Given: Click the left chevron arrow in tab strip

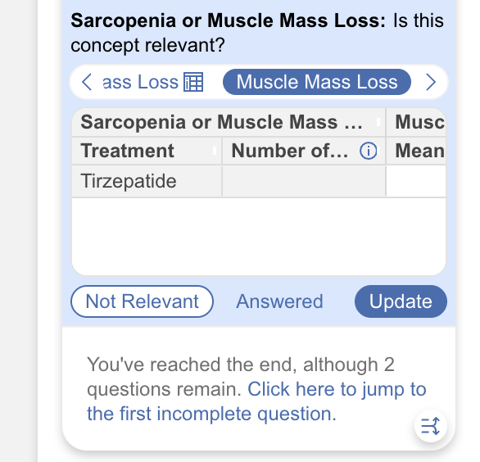Looking at the screenshot, I should tap(87, 82).
